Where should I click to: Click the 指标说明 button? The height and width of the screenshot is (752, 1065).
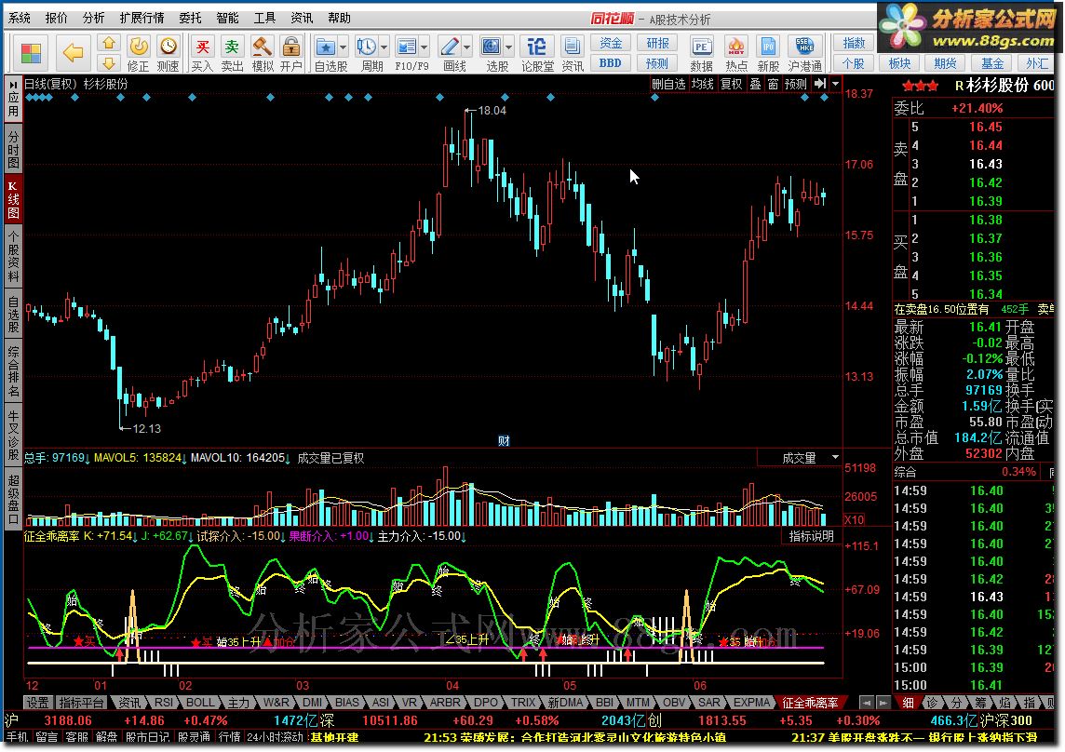(x=811, y=536)
